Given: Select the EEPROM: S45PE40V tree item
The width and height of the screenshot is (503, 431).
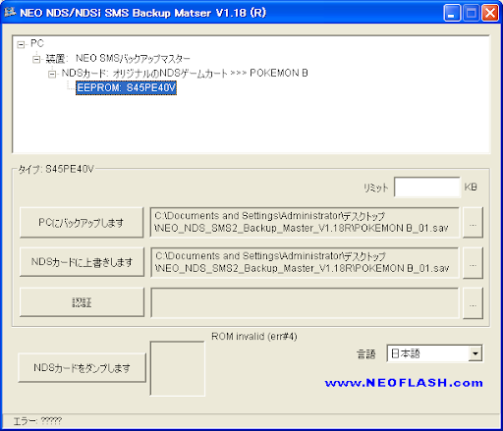Looking at the screenshot, I should pyautogui.click(x=126, y=87).
